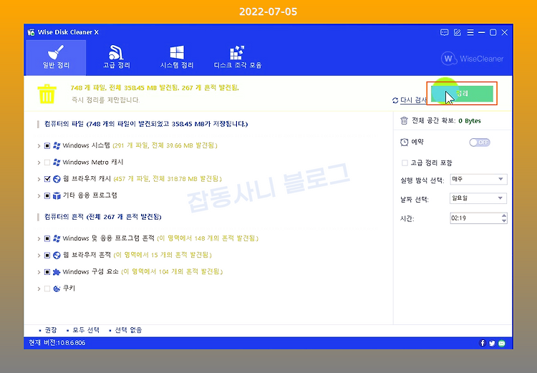Screen dimensions: 537x373
Task: Click the Wise Disk Cleaner app icon
Action: (32, 32)
